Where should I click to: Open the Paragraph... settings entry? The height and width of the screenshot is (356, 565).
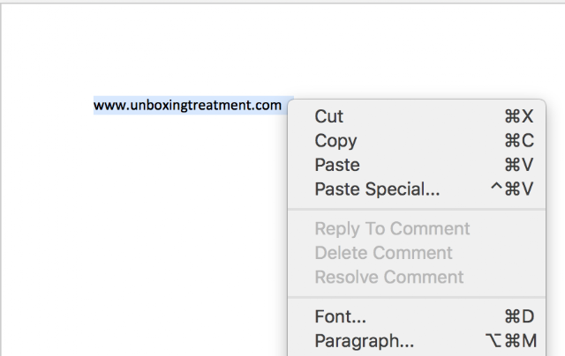pos(417,341)
